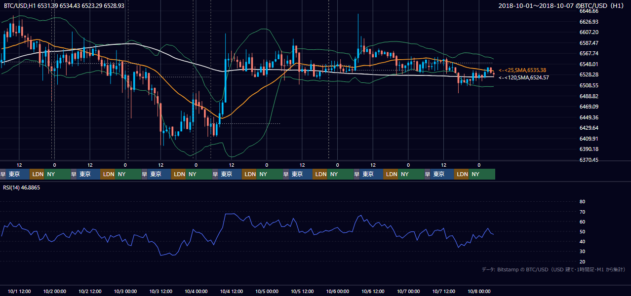Click the RSI 80 level label
This screenshot has width=631, height=296.
pyautogui.click(x=582, y=202)
